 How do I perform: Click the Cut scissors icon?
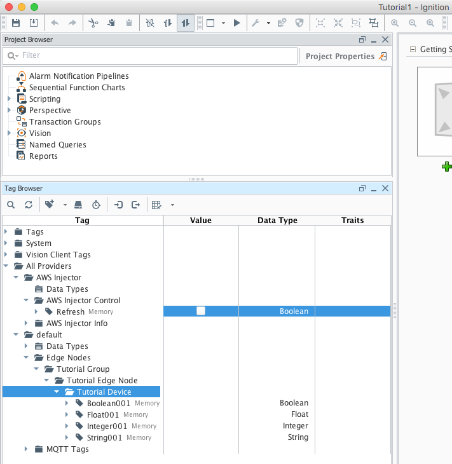(x=93, y=23)
